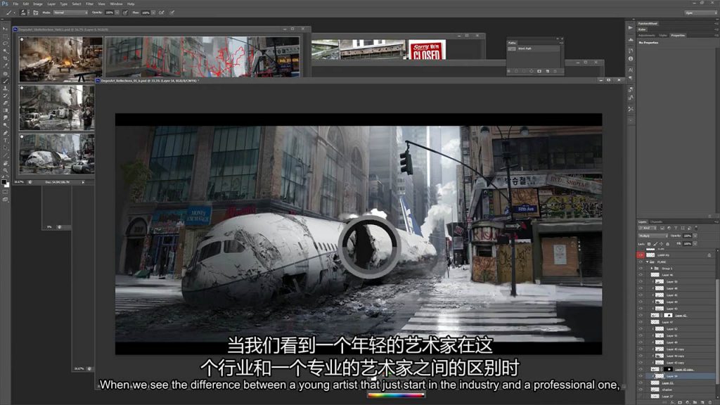
Task: Open the Histogram panel icon
Action: 631,40
